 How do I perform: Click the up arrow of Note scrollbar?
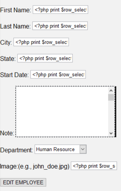pyautogui.click(x=111, y=90)
